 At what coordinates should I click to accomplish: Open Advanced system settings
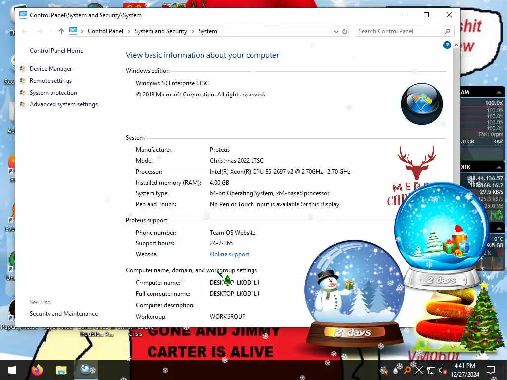(63, 104)
